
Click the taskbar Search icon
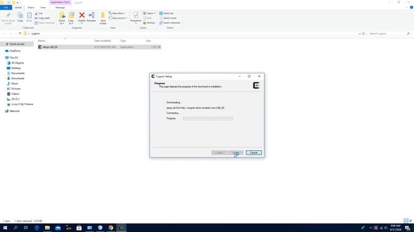[x=16, y=227]
